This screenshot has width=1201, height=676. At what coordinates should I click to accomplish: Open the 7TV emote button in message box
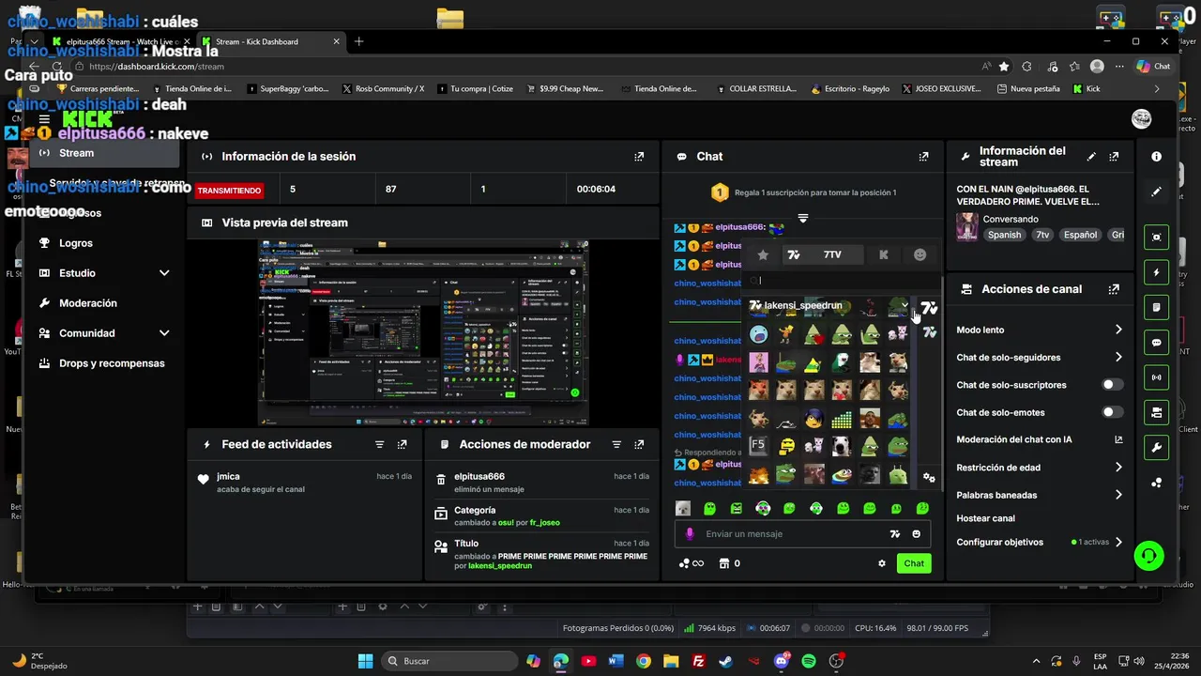click(895, 534)
